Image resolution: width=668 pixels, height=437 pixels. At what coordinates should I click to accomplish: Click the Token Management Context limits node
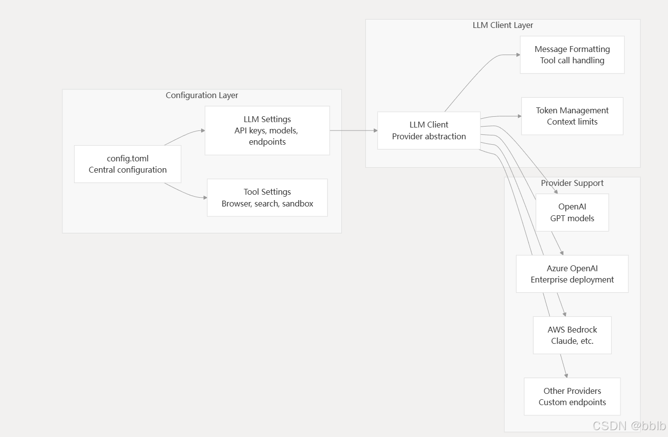pyautogui.click(x=572, y=116)
